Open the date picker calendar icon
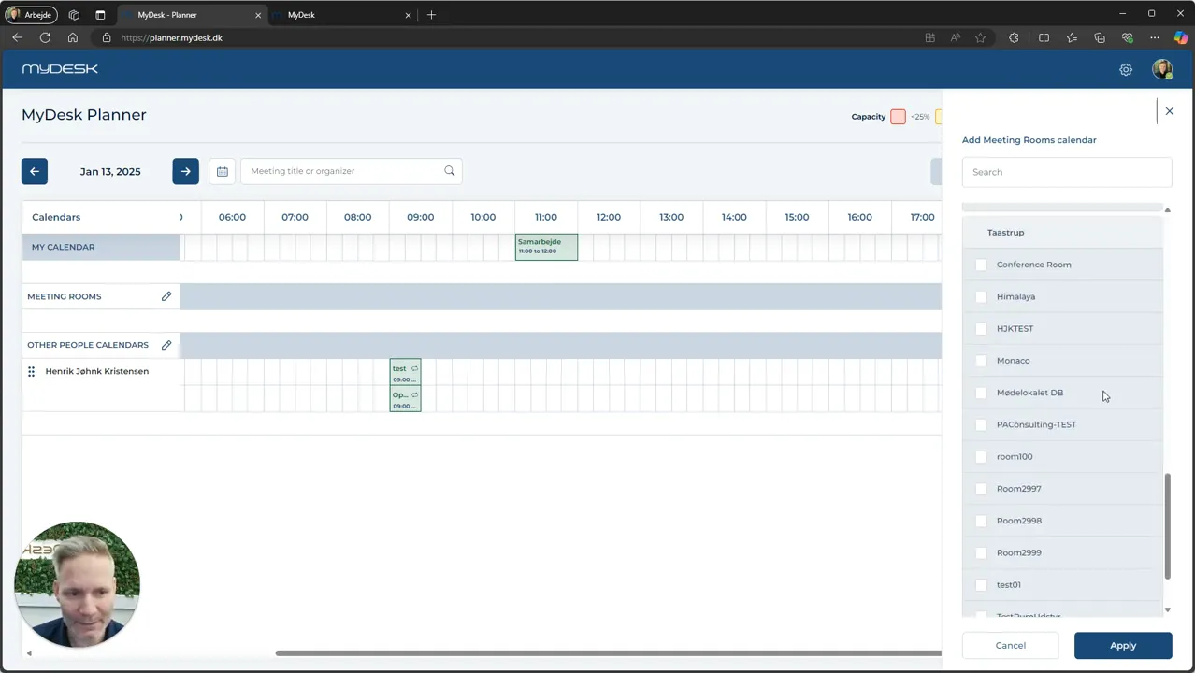The width and height of the screenshot is (1195, 673). [x=223, y=171]
